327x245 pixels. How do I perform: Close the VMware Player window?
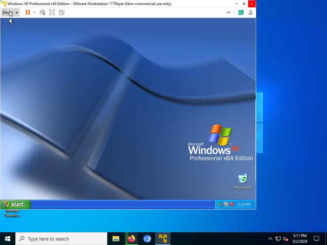coord(252,4)
